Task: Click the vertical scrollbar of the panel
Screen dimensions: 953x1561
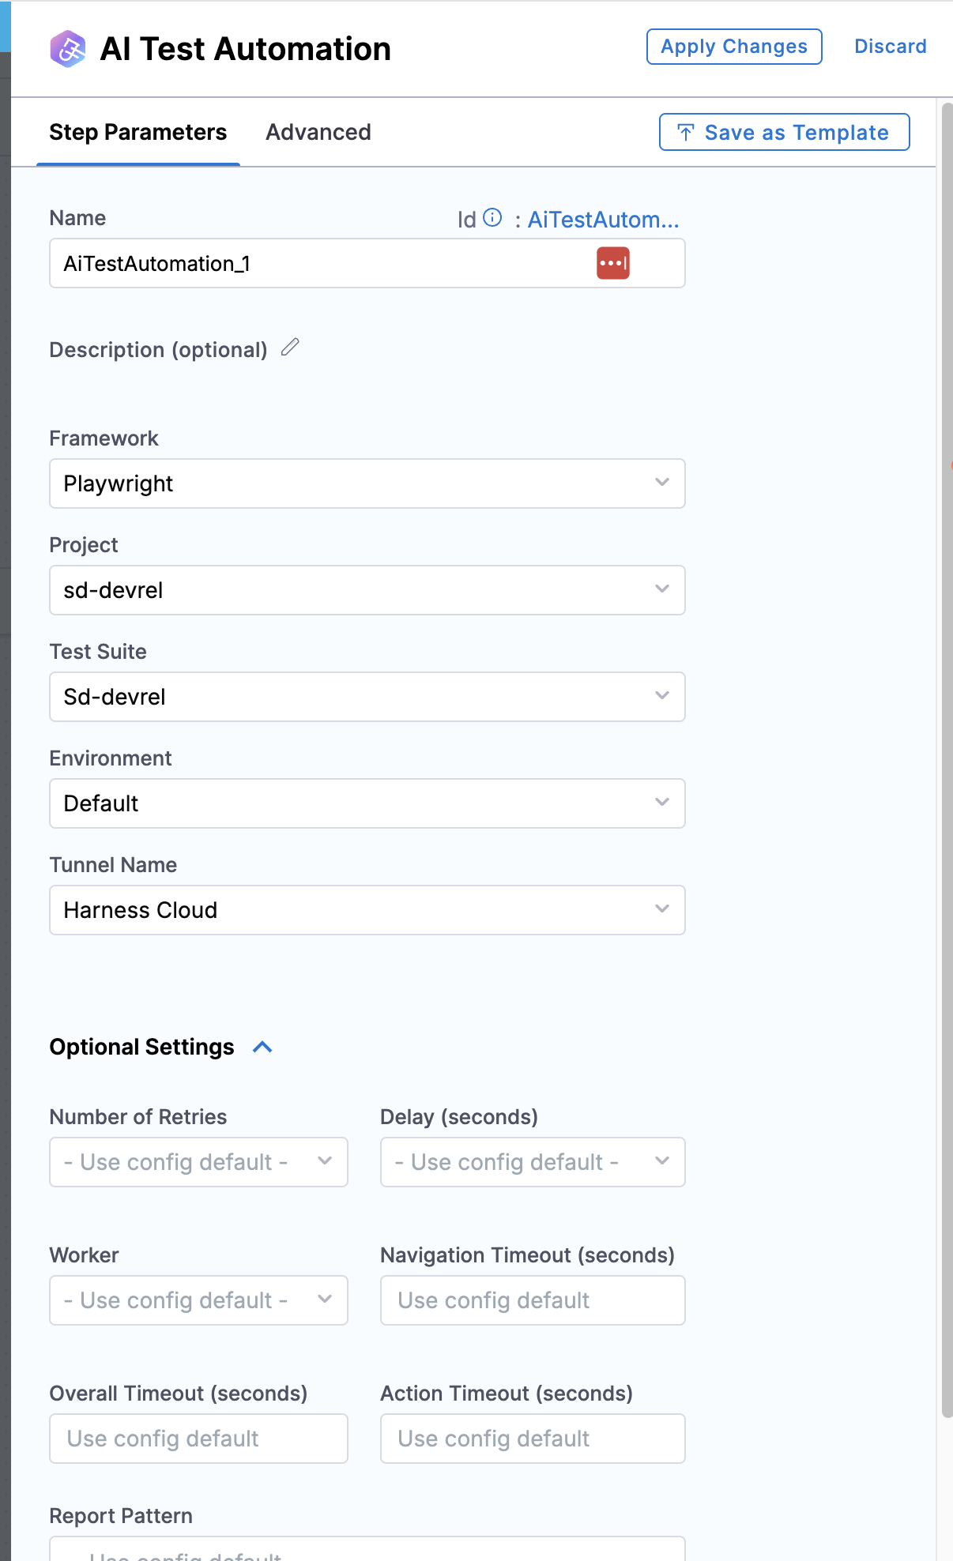Action: tap(947, 758)
